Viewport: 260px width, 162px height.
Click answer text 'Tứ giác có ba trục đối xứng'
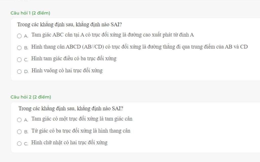tap(61, 131)
